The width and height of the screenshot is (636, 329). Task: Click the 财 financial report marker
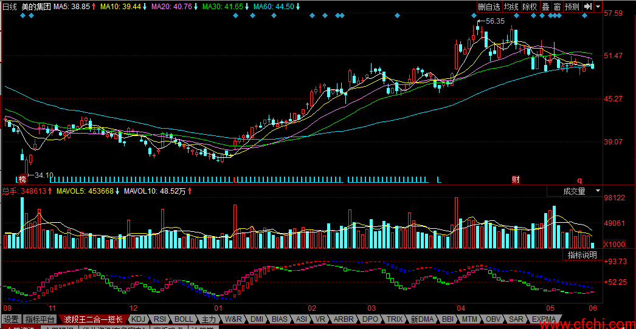(516, 180)
